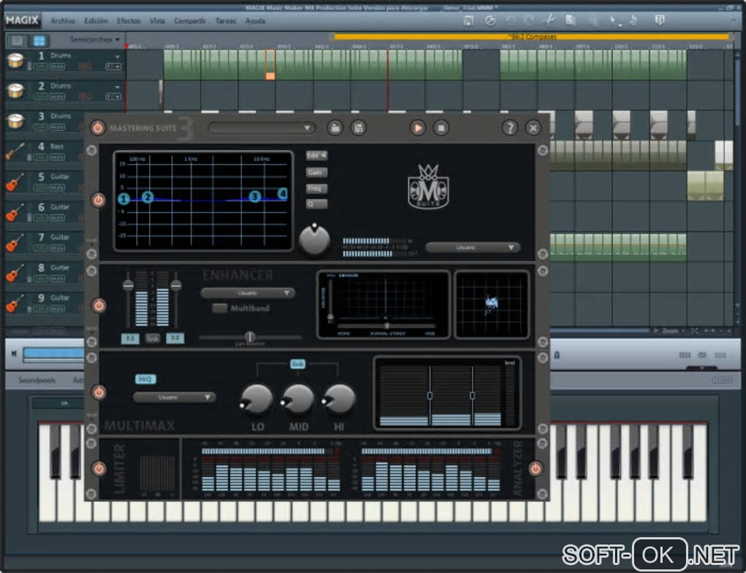Screen dimensions: 746x573
Task: Open track 2 FX dropdown
Action: click(113, 96)
